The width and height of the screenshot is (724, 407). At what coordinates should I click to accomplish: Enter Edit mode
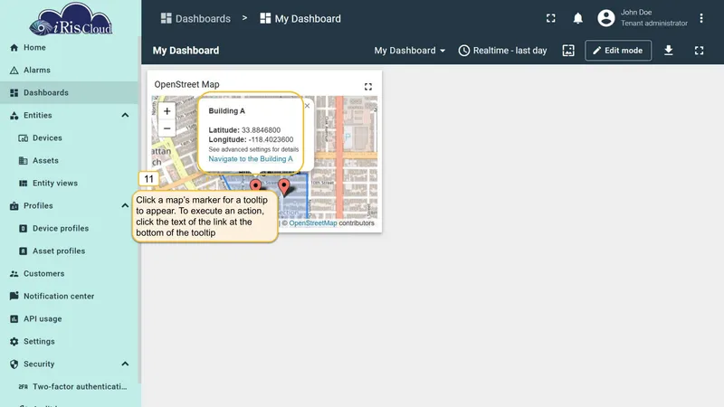(618, 51)
